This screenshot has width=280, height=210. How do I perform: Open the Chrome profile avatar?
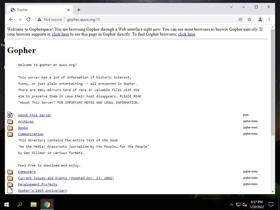coord(260,19)
